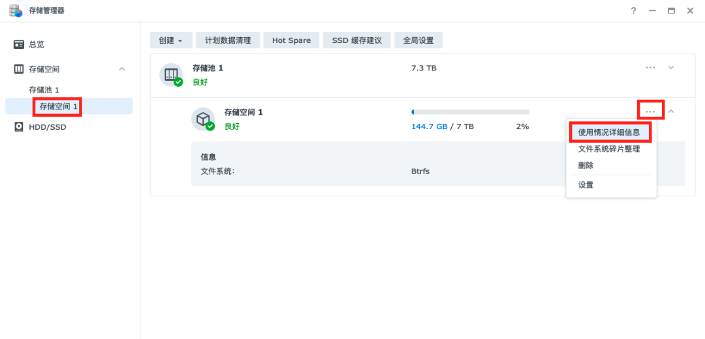Select 存储池 1 in the sidebar tree
The height and width of the screenshot is (339, 705).
point(44,90)
